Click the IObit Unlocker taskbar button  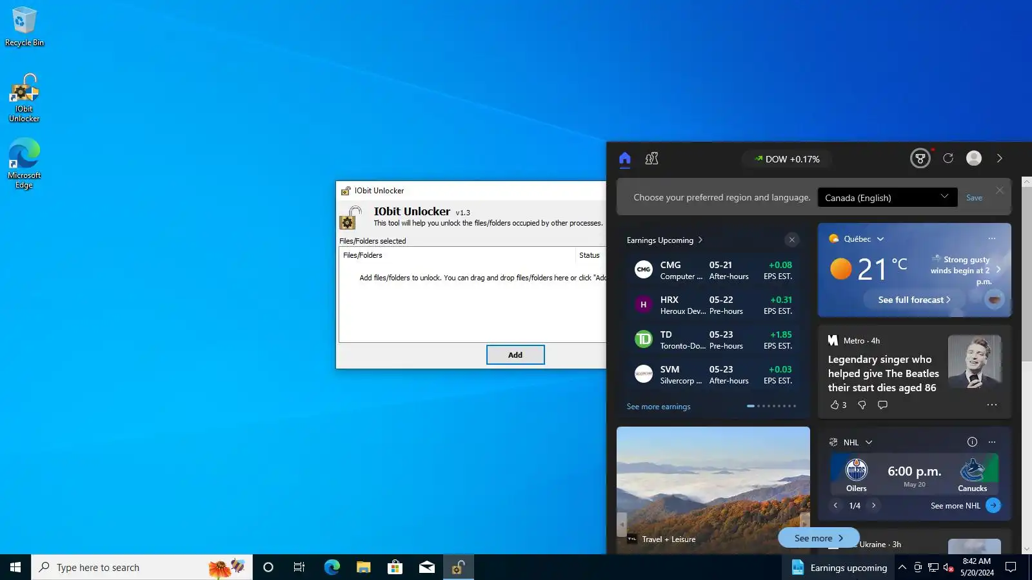459,567
